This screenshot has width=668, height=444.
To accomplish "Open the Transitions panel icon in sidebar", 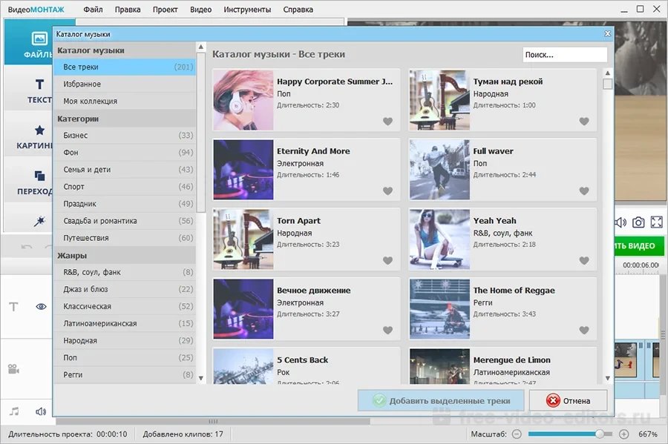I will 39,176.
